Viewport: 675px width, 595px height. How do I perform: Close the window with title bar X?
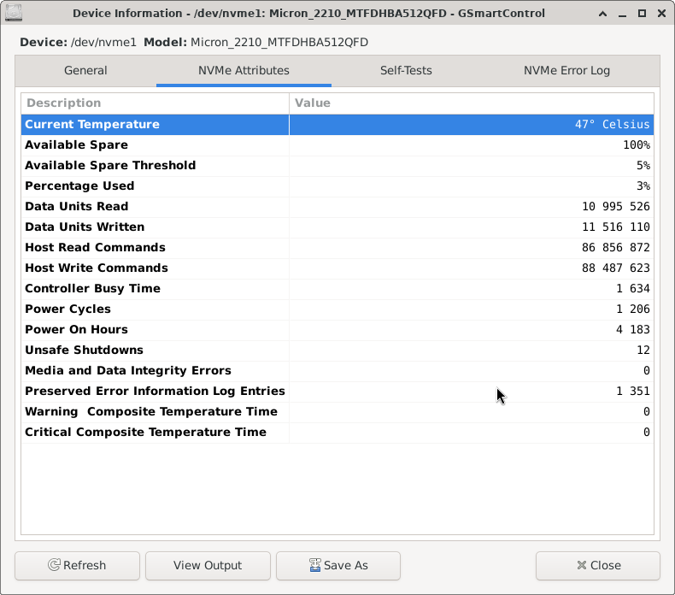[662, 14]
